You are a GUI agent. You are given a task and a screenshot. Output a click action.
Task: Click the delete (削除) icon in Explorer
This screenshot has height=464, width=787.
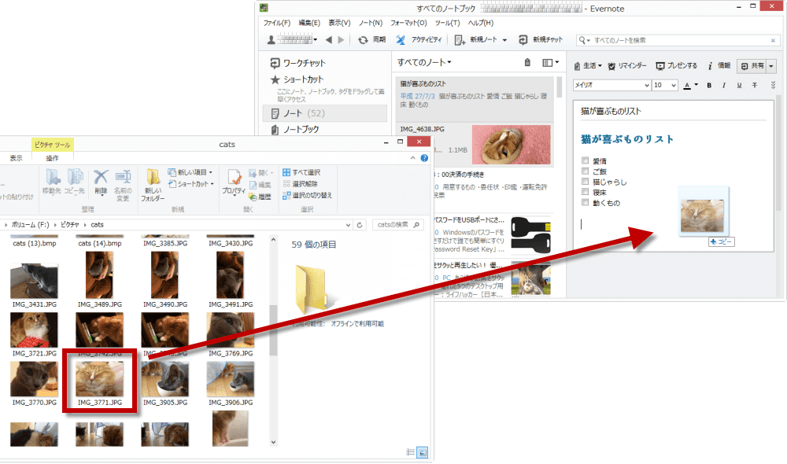tap(101, 177)
